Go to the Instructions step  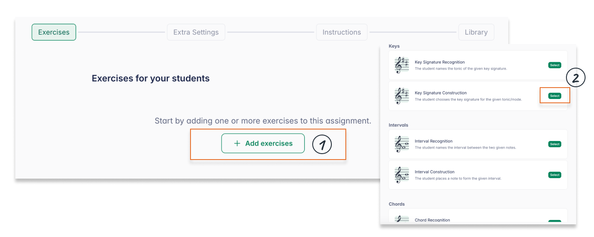pyautogui.click(x=342, y=32)
